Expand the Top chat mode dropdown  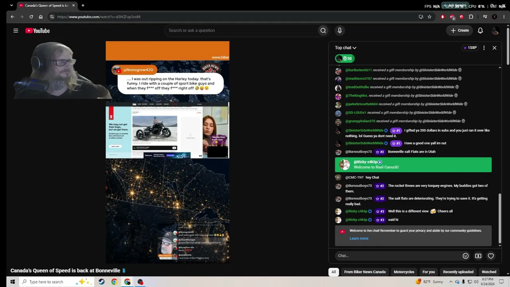[346, 48]
